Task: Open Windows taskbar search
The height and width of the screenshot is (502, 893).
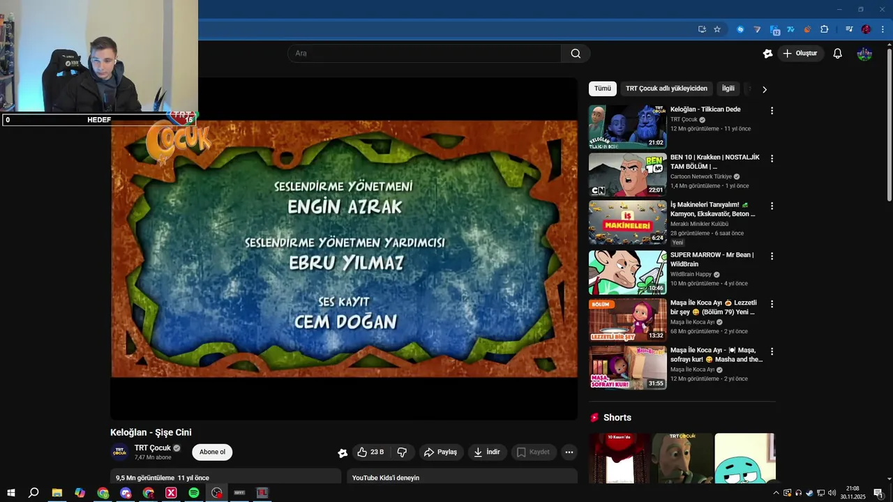Action: pyautogui.click(x=33, y=493)
